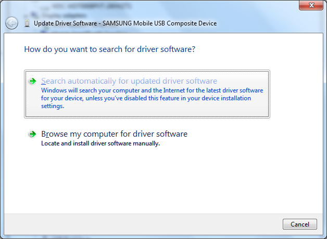Close the Update Driver Software dialog
Viewport: 327px width, 239px height.
tap(311, 6)
